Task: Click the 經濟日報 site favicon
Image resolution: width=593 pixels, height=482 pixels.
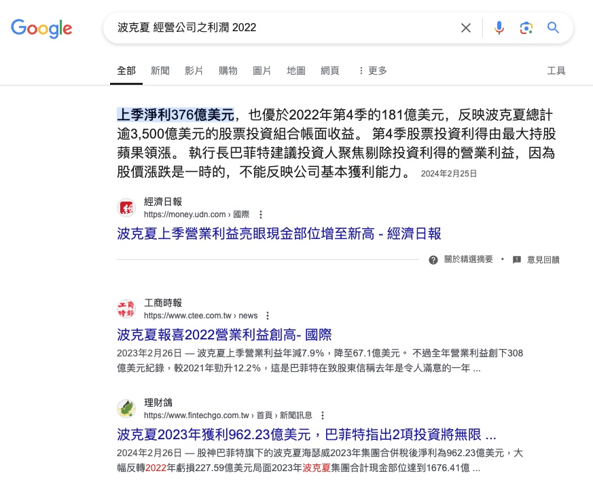Action: [x=126, y=208]
